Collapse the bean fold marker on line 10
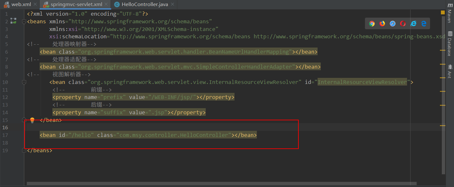This screenshot has height=187, width=454. (x=24, y=82)
